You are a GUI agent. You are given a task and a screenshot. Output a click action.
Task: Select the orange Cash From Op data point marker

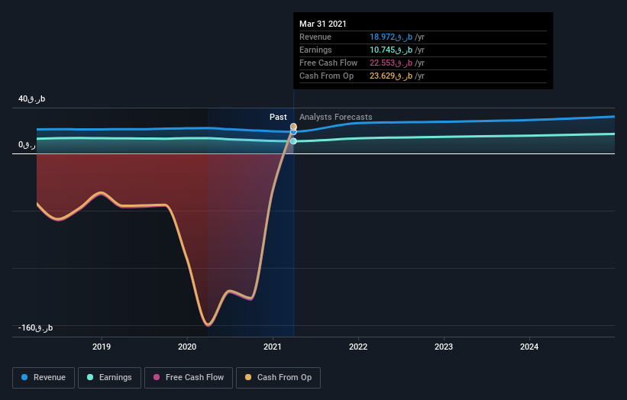pos(293,127)
